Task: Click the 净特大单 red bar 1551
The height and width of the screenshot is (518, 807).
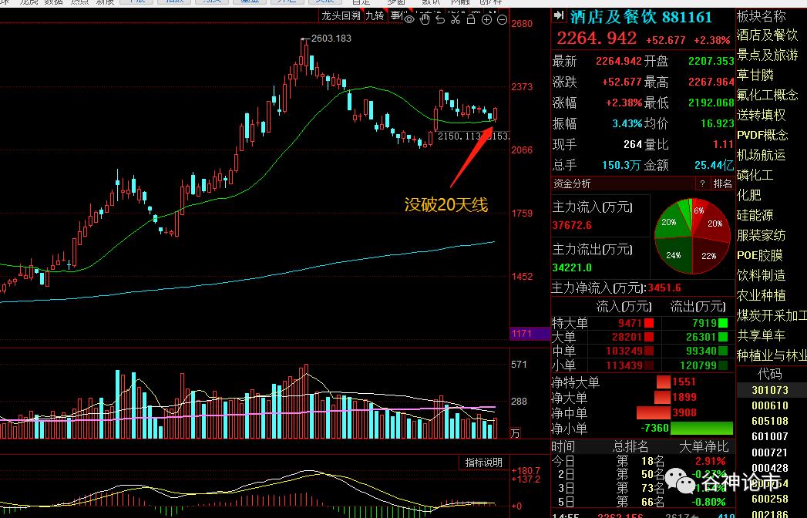Action: tap(664, 382)
